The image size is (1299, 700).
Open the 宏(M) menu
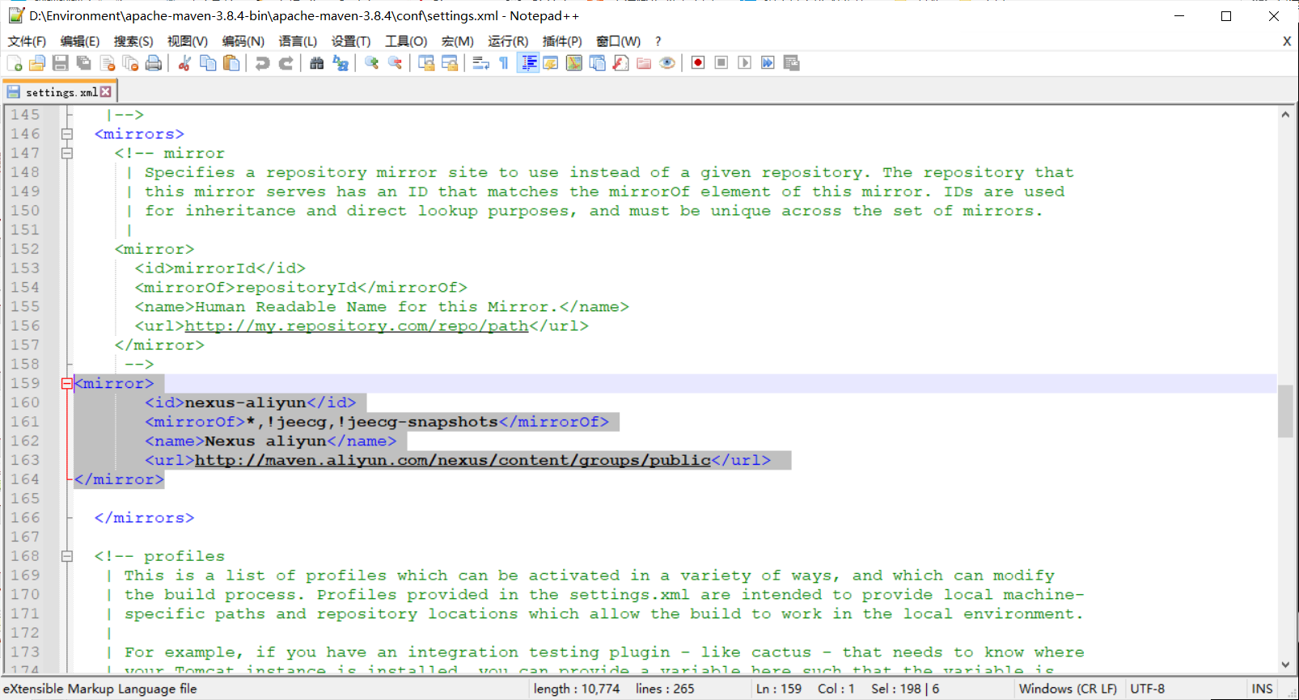pos(458,41)
